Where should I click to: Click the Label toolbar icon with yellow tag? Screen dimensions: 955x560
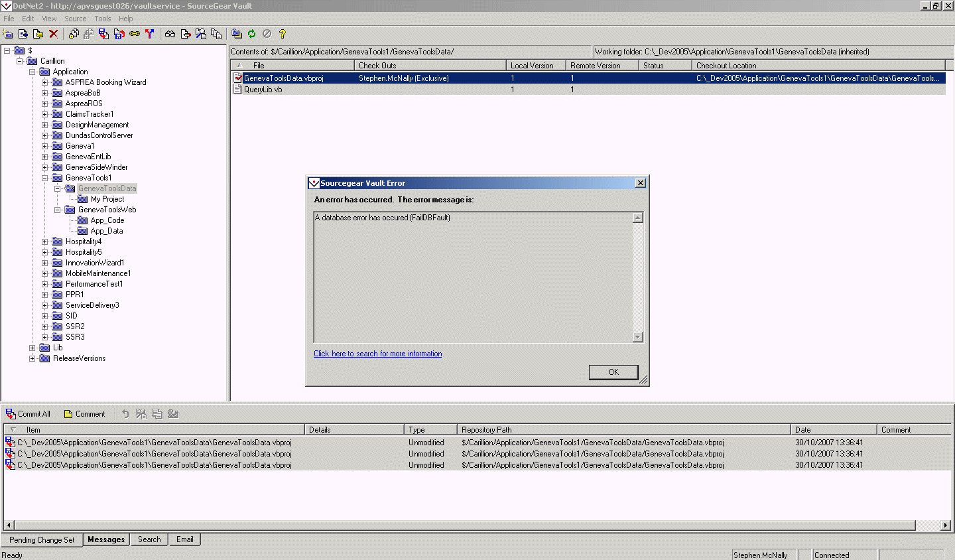pos(38,34)
